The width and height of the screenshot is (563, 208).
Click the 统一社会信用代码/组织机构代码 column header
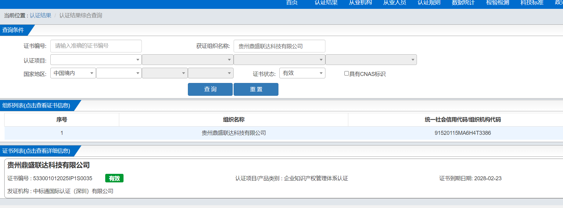pos(463,120)
